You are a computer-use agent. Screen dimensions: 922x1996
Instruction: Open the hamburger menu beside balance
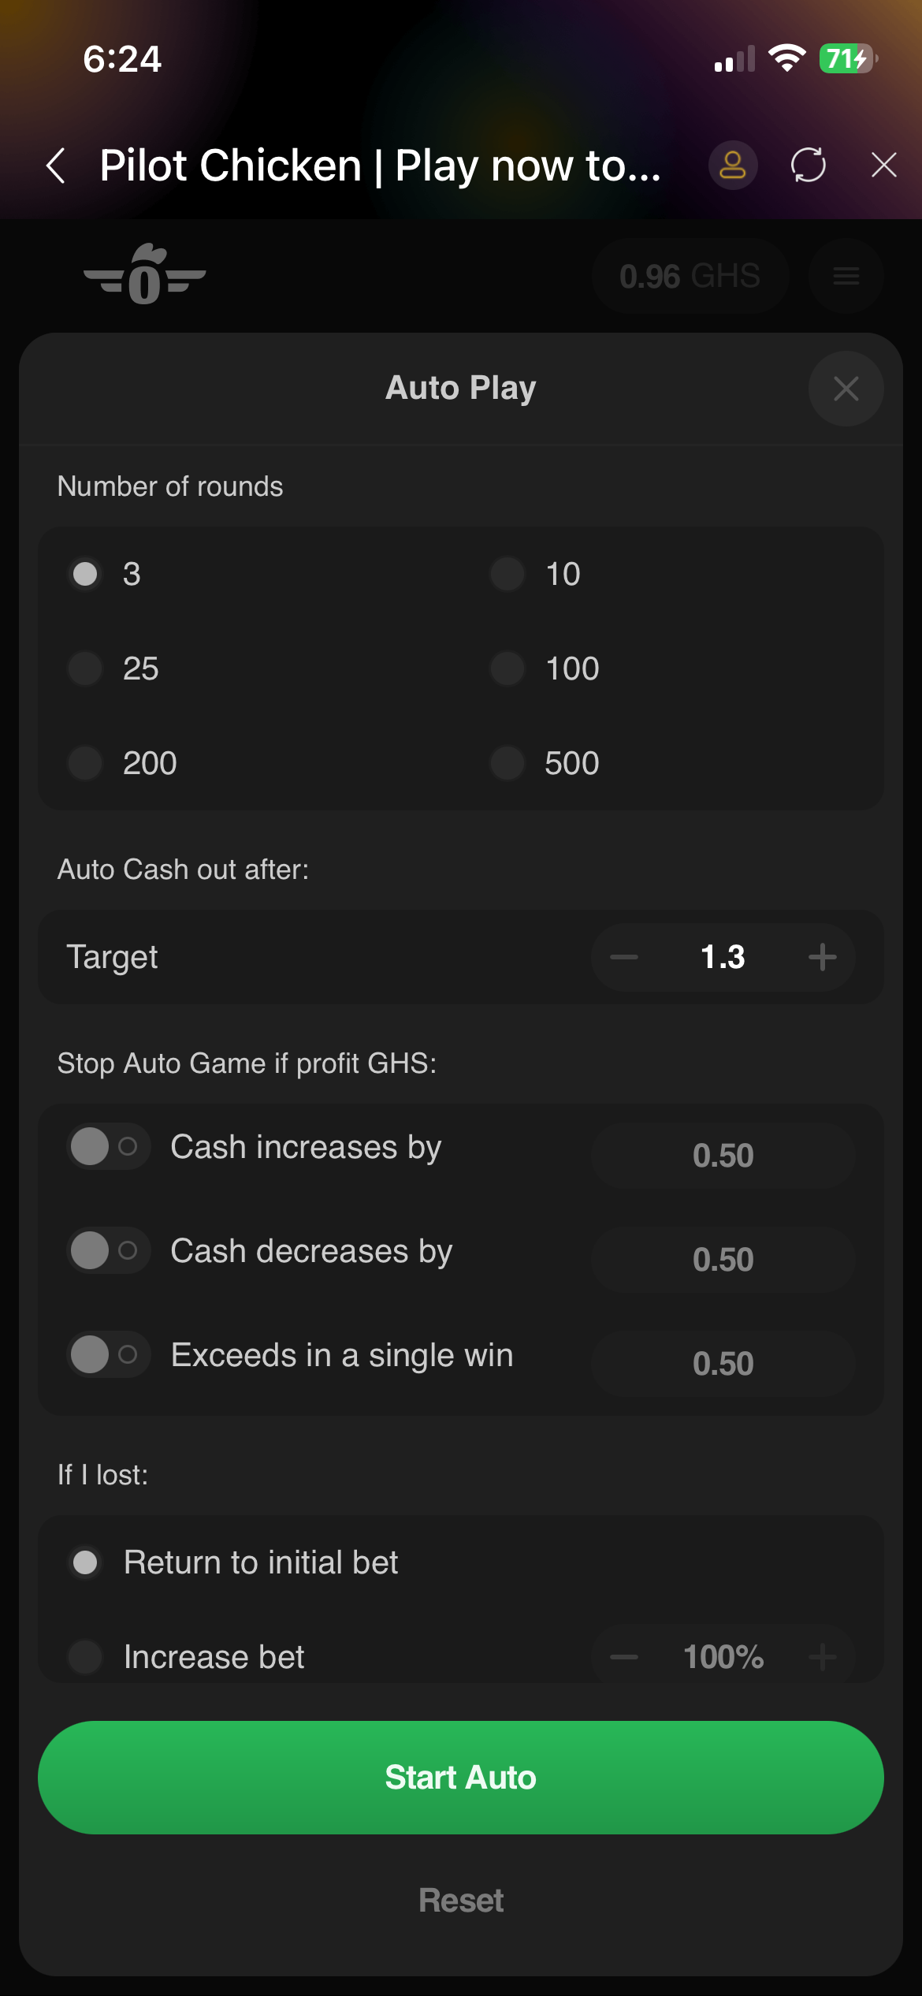click(846, 276)
